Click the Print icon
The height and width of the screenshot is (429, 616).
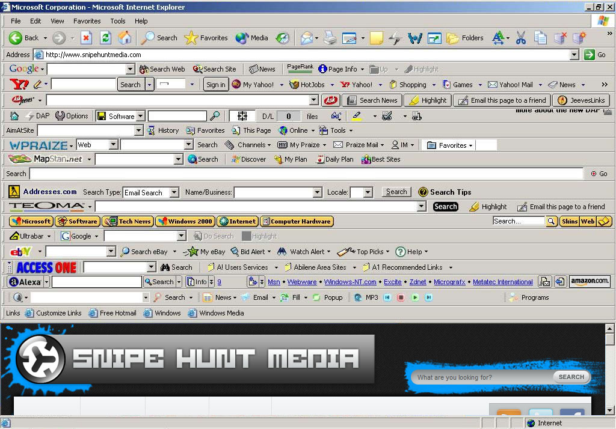(330, 38)
